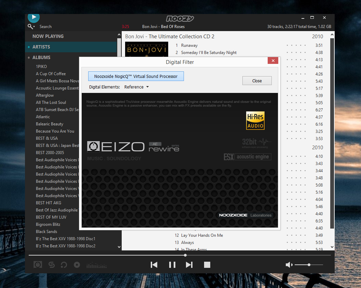Select the Because You Are You album
Image resolution: width=361 pixels, height=288 pixels.
pos(55,131)
